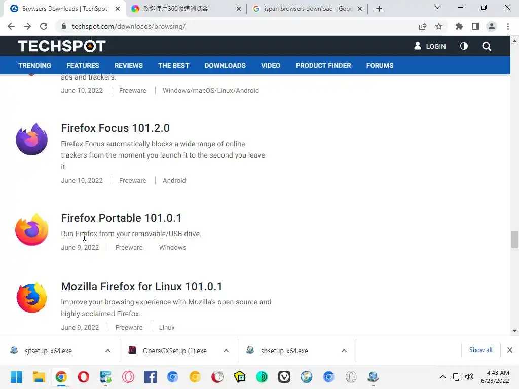Go back to the previous page

(11, 26)
